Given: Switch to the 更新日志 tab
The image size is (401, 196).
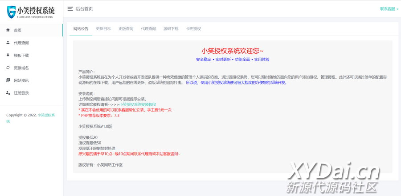Looking at the screenshot, I should pyautogui.click(x=103, y=29).
